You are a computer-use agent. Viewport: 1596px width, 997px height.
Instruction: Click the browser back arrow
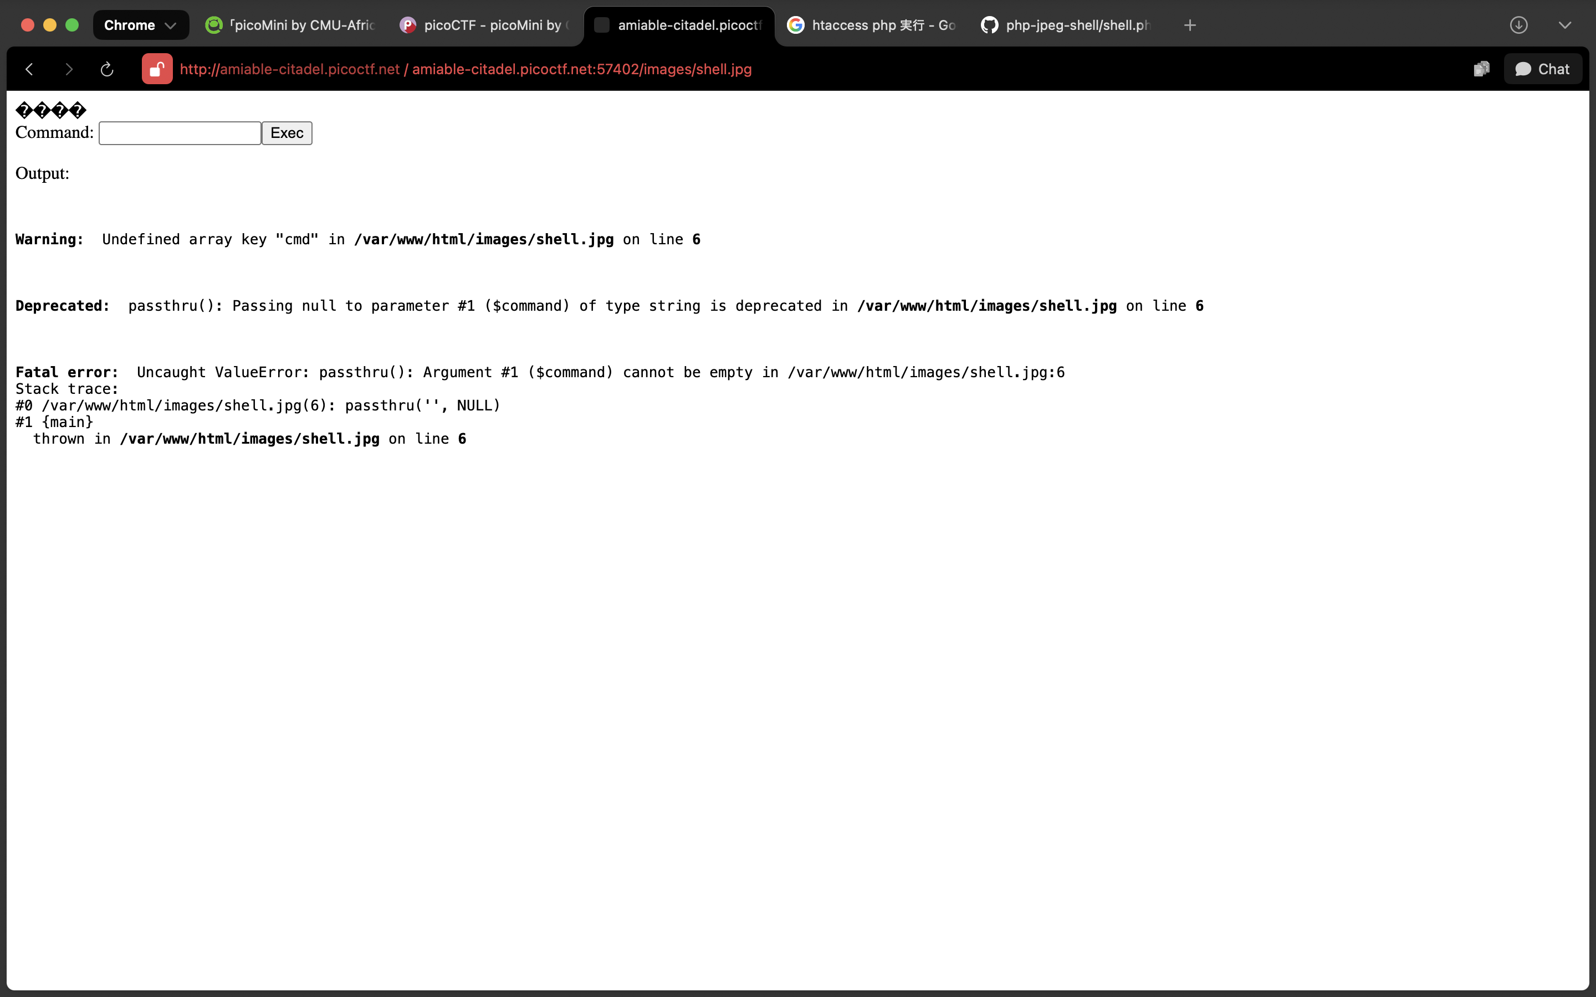[x=29, y=69]
